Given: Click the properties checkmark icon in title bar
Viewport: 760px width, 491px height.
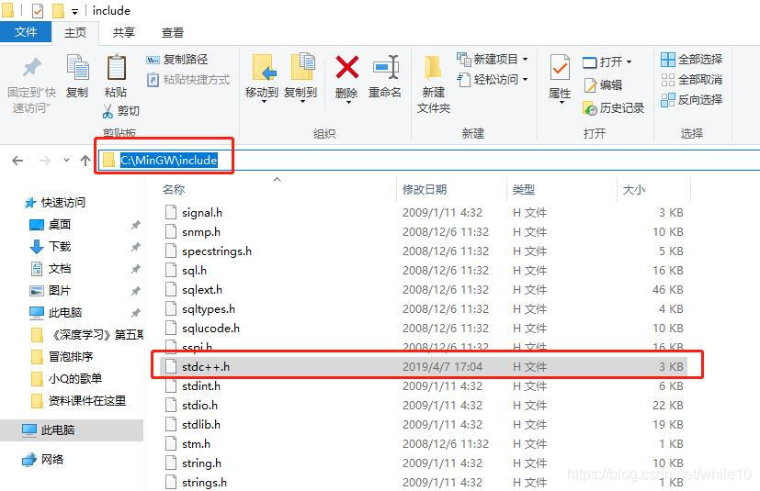Looking at the screenshot, I should (x=38, y=11).
